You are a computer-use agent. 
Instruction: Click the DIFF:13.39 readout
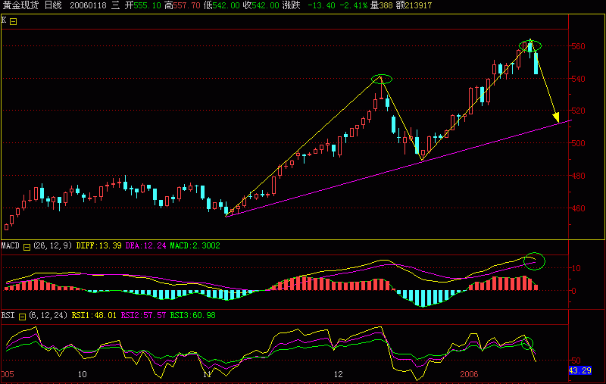(x=99, y=245)
